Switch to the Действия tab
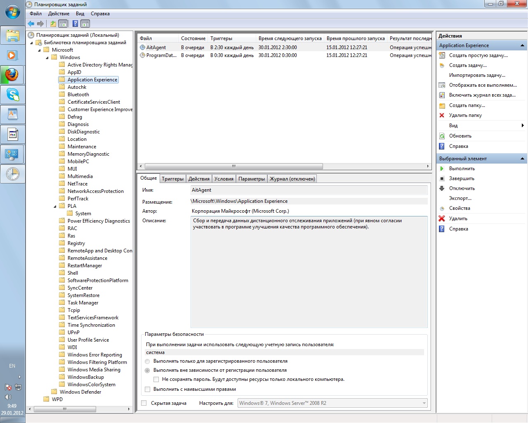The height and width of the screenshot is (423, 528). tap(199, 179)
